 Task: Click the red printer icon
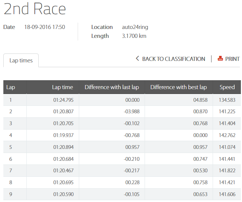point(220,59)
